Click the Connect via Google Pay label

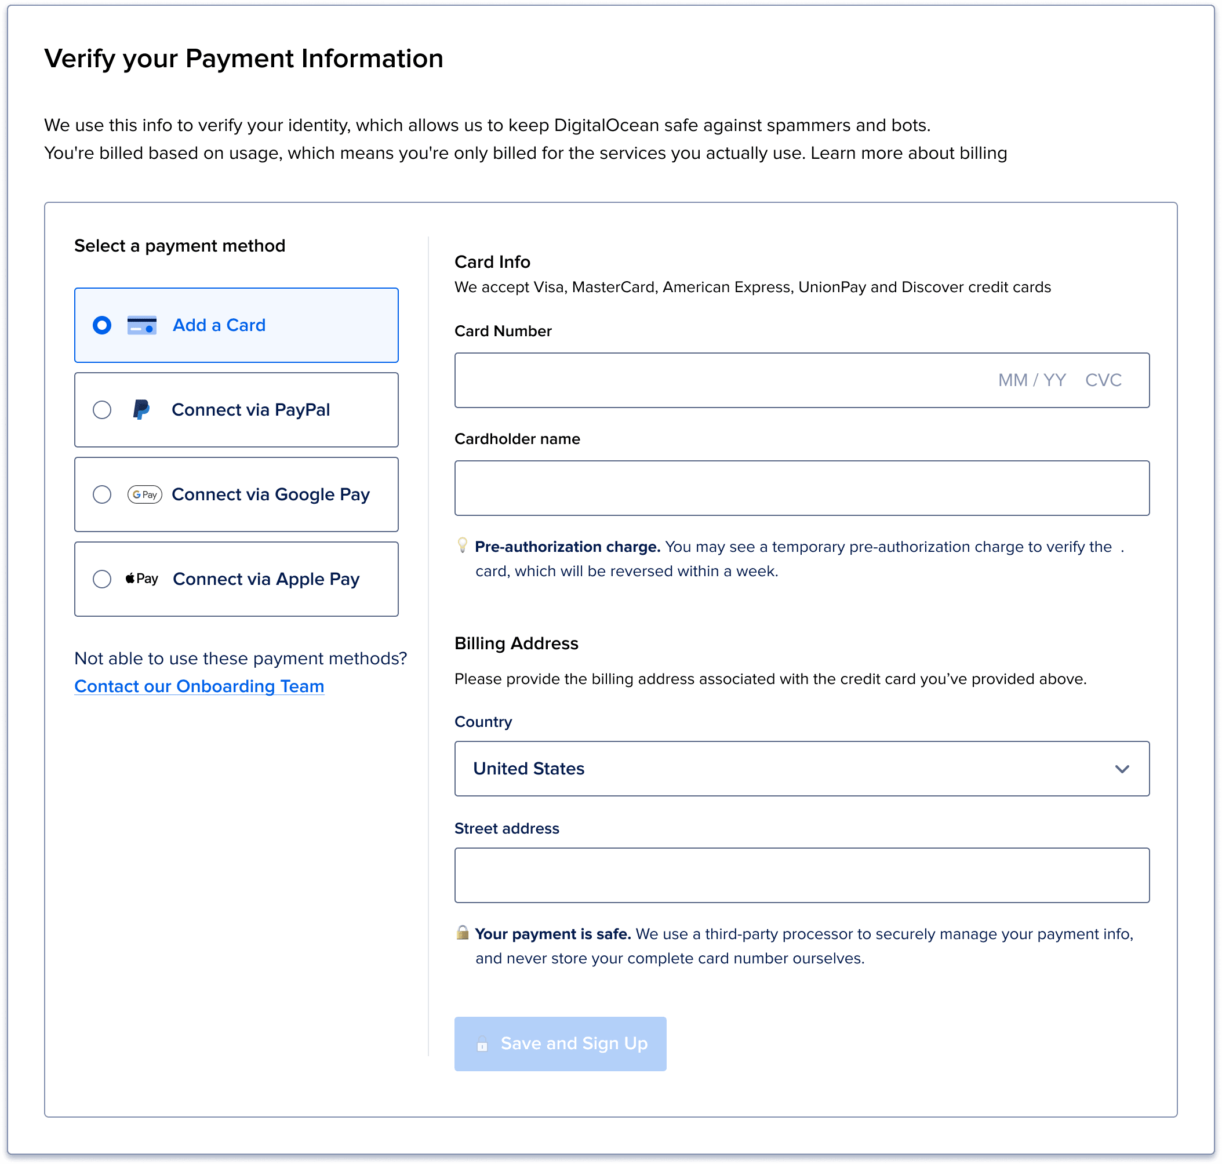(x=271, y=494)
